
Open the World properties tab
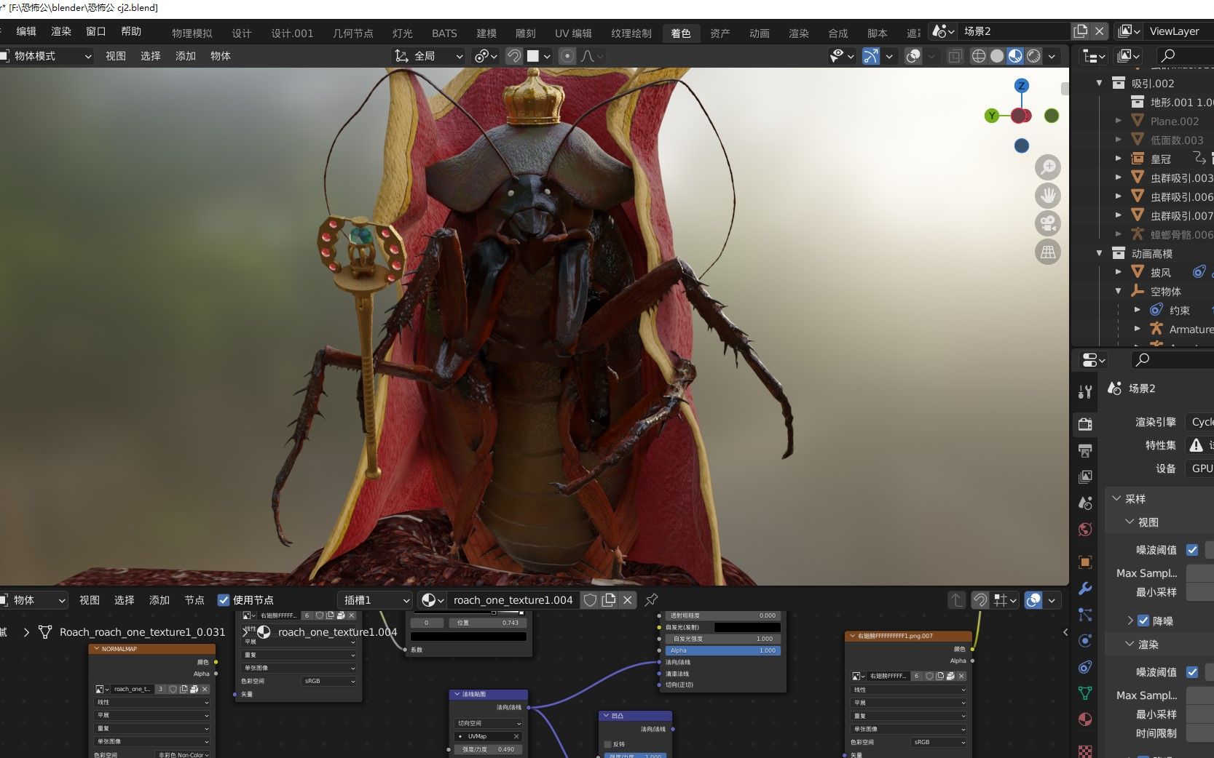1085,529
